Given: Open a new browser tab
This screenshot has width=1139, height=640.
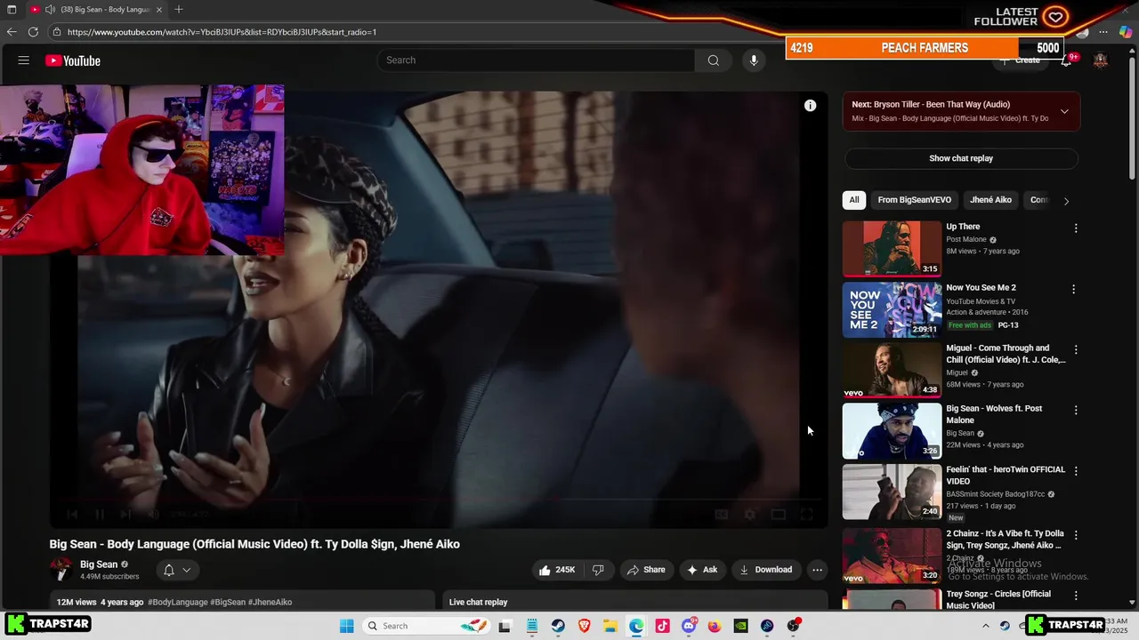Looking at the screenshot, I should point(179,10).
